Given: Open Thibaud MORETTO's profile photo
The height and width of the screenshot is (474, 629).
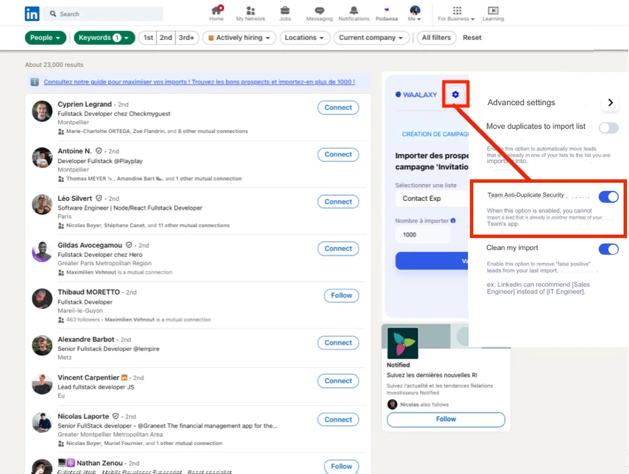Looking at the screenshot, I should (42, 299).
